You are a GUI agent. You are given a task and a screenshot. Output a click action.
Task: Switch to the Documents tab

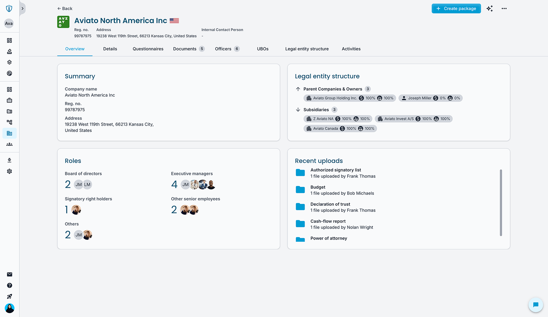185,49
